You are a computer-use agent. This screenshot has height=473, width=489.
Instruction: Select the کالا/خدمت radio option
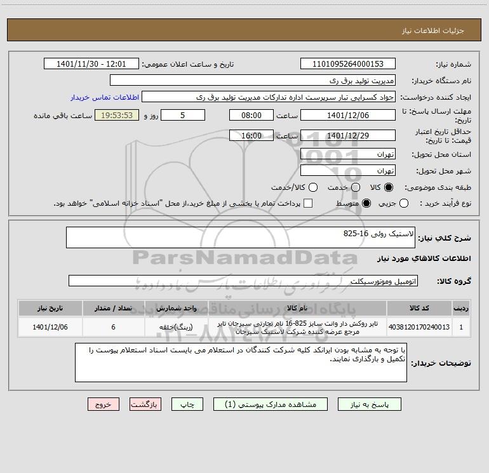(x=313, y=187)
